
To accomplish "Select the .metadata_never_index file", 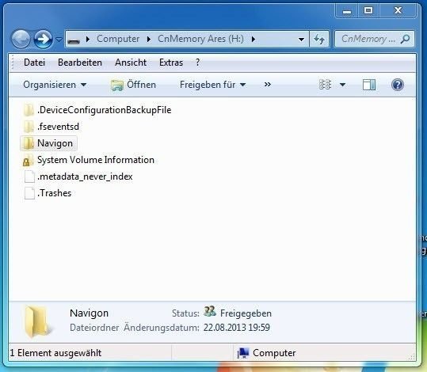I will (78, 177).
